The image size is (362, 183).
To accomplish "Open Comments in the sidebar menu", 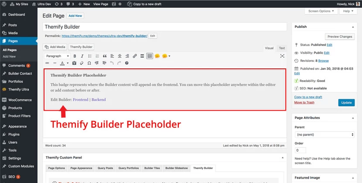I will (x=19, y=65).
